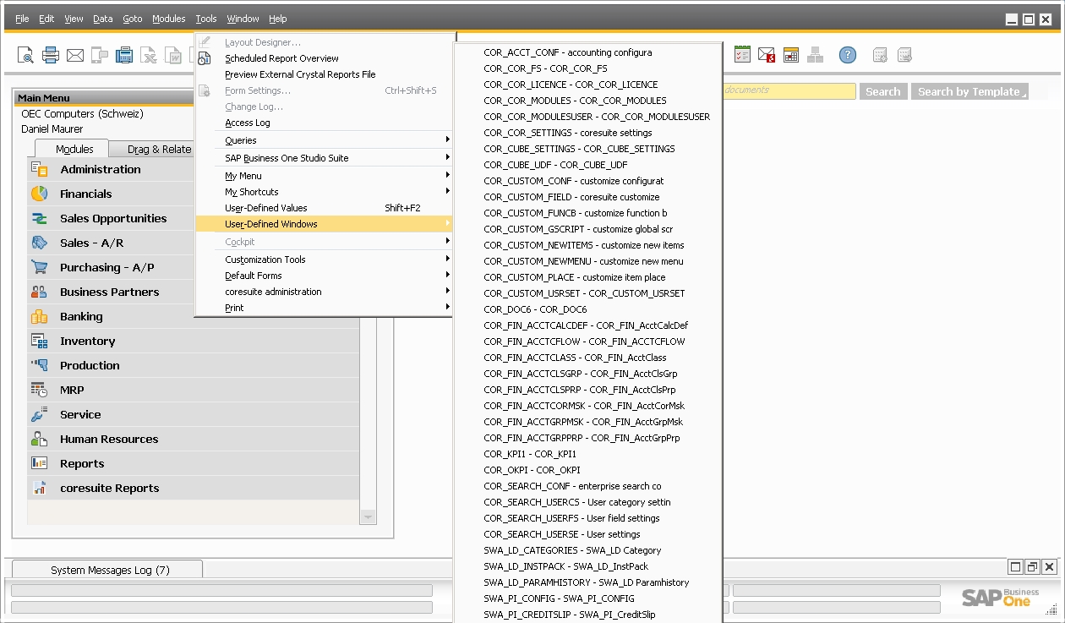Choose Access Log in Tools menu
This screenshot has height=623, width=1065.
point(325,123)
